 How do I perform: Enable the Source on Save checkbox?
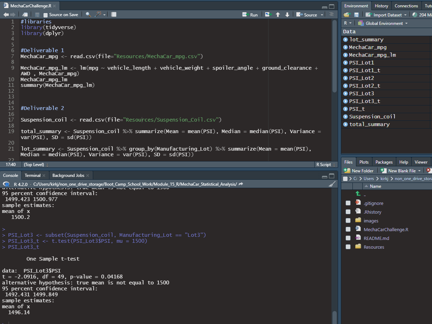click(x=46, y=15)
